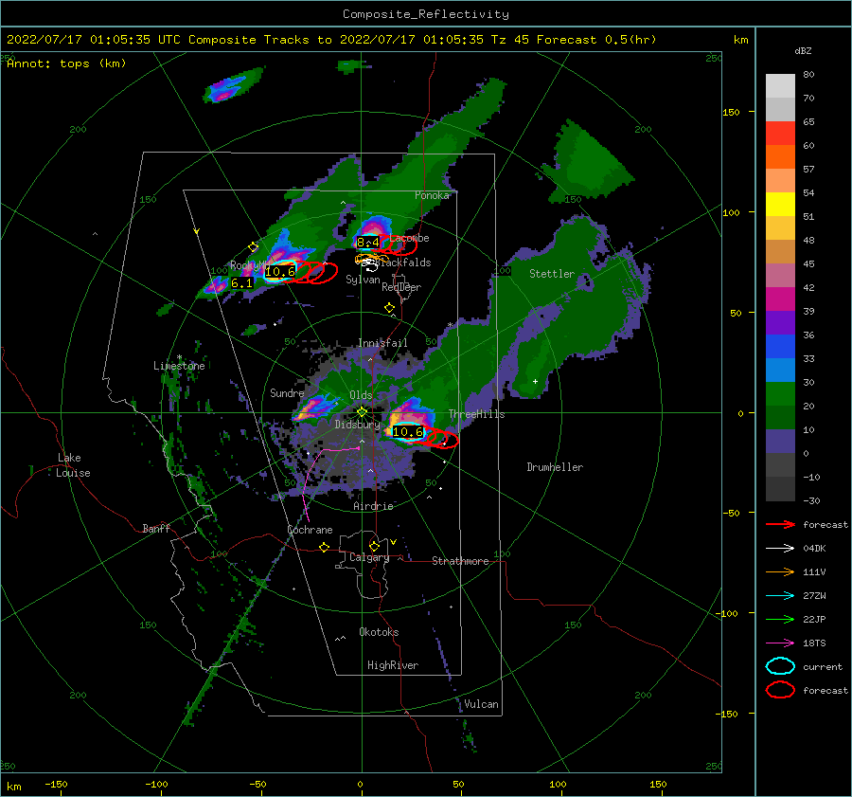The height and width of the screenshot is (797, 852).
Task: Click the Cochrane city label
Action: (x=310, y=530)
